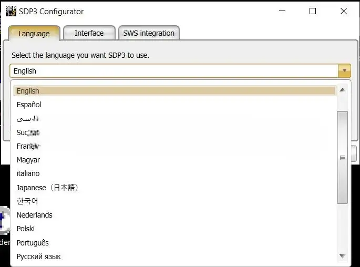This screenshot has height=267, width=360.
Task: Select Español in the language list
Action: point(174,105)
